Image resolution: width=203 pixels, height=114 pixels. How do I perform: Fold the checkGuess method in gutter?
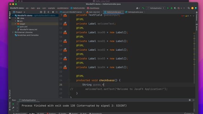click(x=69, y=80)
